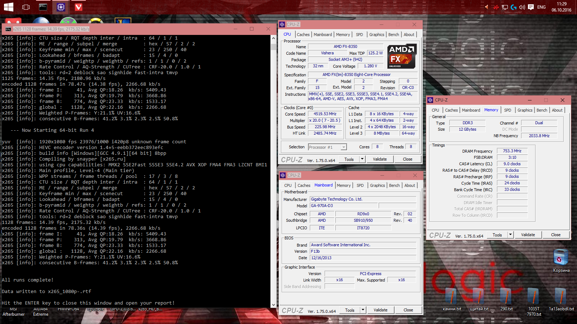Viewport: 577px width, 324px height.
Task: Open Task View from the taskbar
Action: point(26,7)
